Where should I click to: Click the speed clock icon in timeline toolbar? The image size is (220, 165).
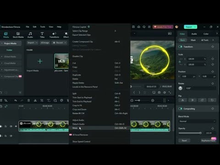[55, 100]
